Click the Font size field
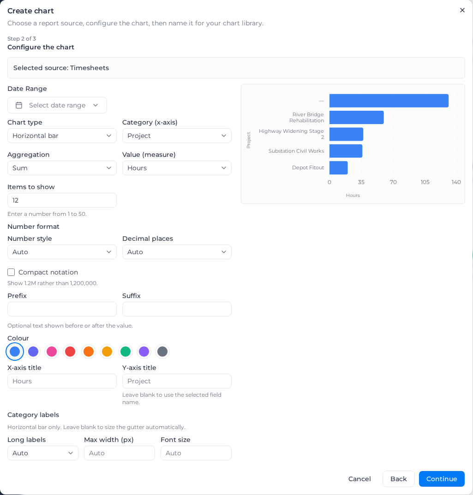Screen dimensions: 473x495 (196, 453)
